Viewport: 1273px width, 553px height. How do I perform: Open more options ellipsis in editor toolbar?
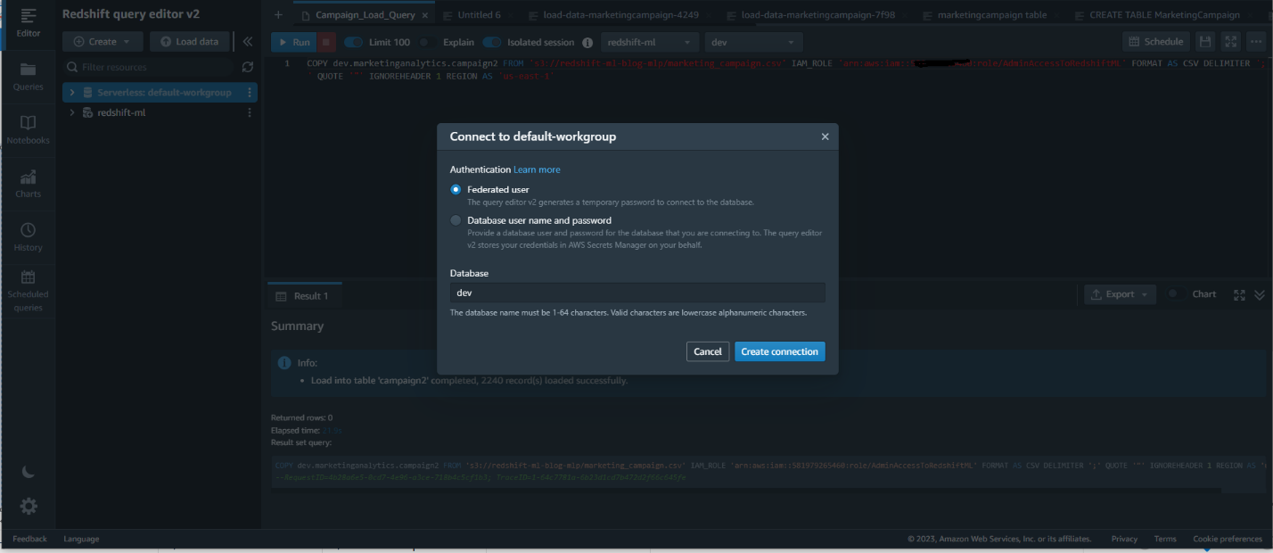point(1255,41)
